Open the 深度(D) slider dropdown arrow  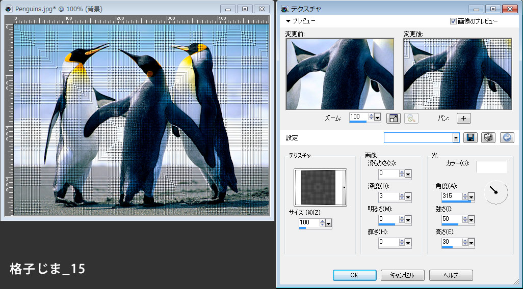(x=408, y=196)
